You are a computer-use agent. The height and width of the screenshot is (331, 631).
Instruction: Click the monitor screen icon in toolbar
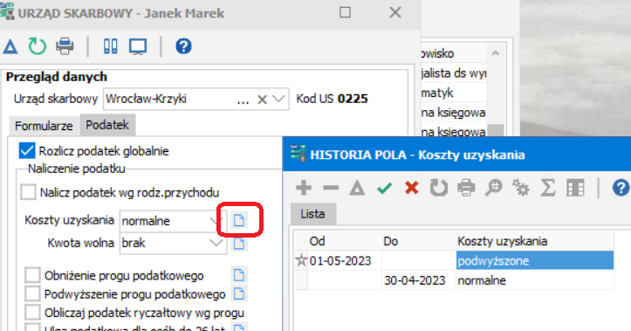click(x=138, y=46)
